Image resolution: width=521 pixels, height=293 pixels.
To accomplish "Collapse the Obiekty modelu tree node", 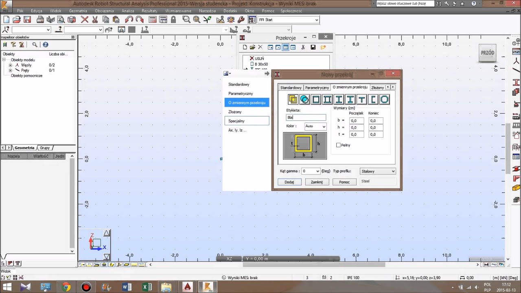I will [x=4, y=60].
